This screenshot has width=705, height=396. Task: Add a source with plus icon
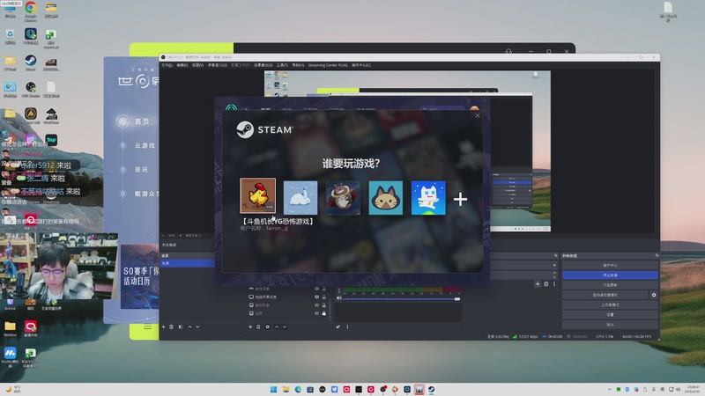250,326
